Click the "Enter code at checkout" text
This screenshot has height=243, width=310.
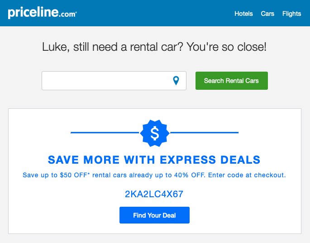247,175
